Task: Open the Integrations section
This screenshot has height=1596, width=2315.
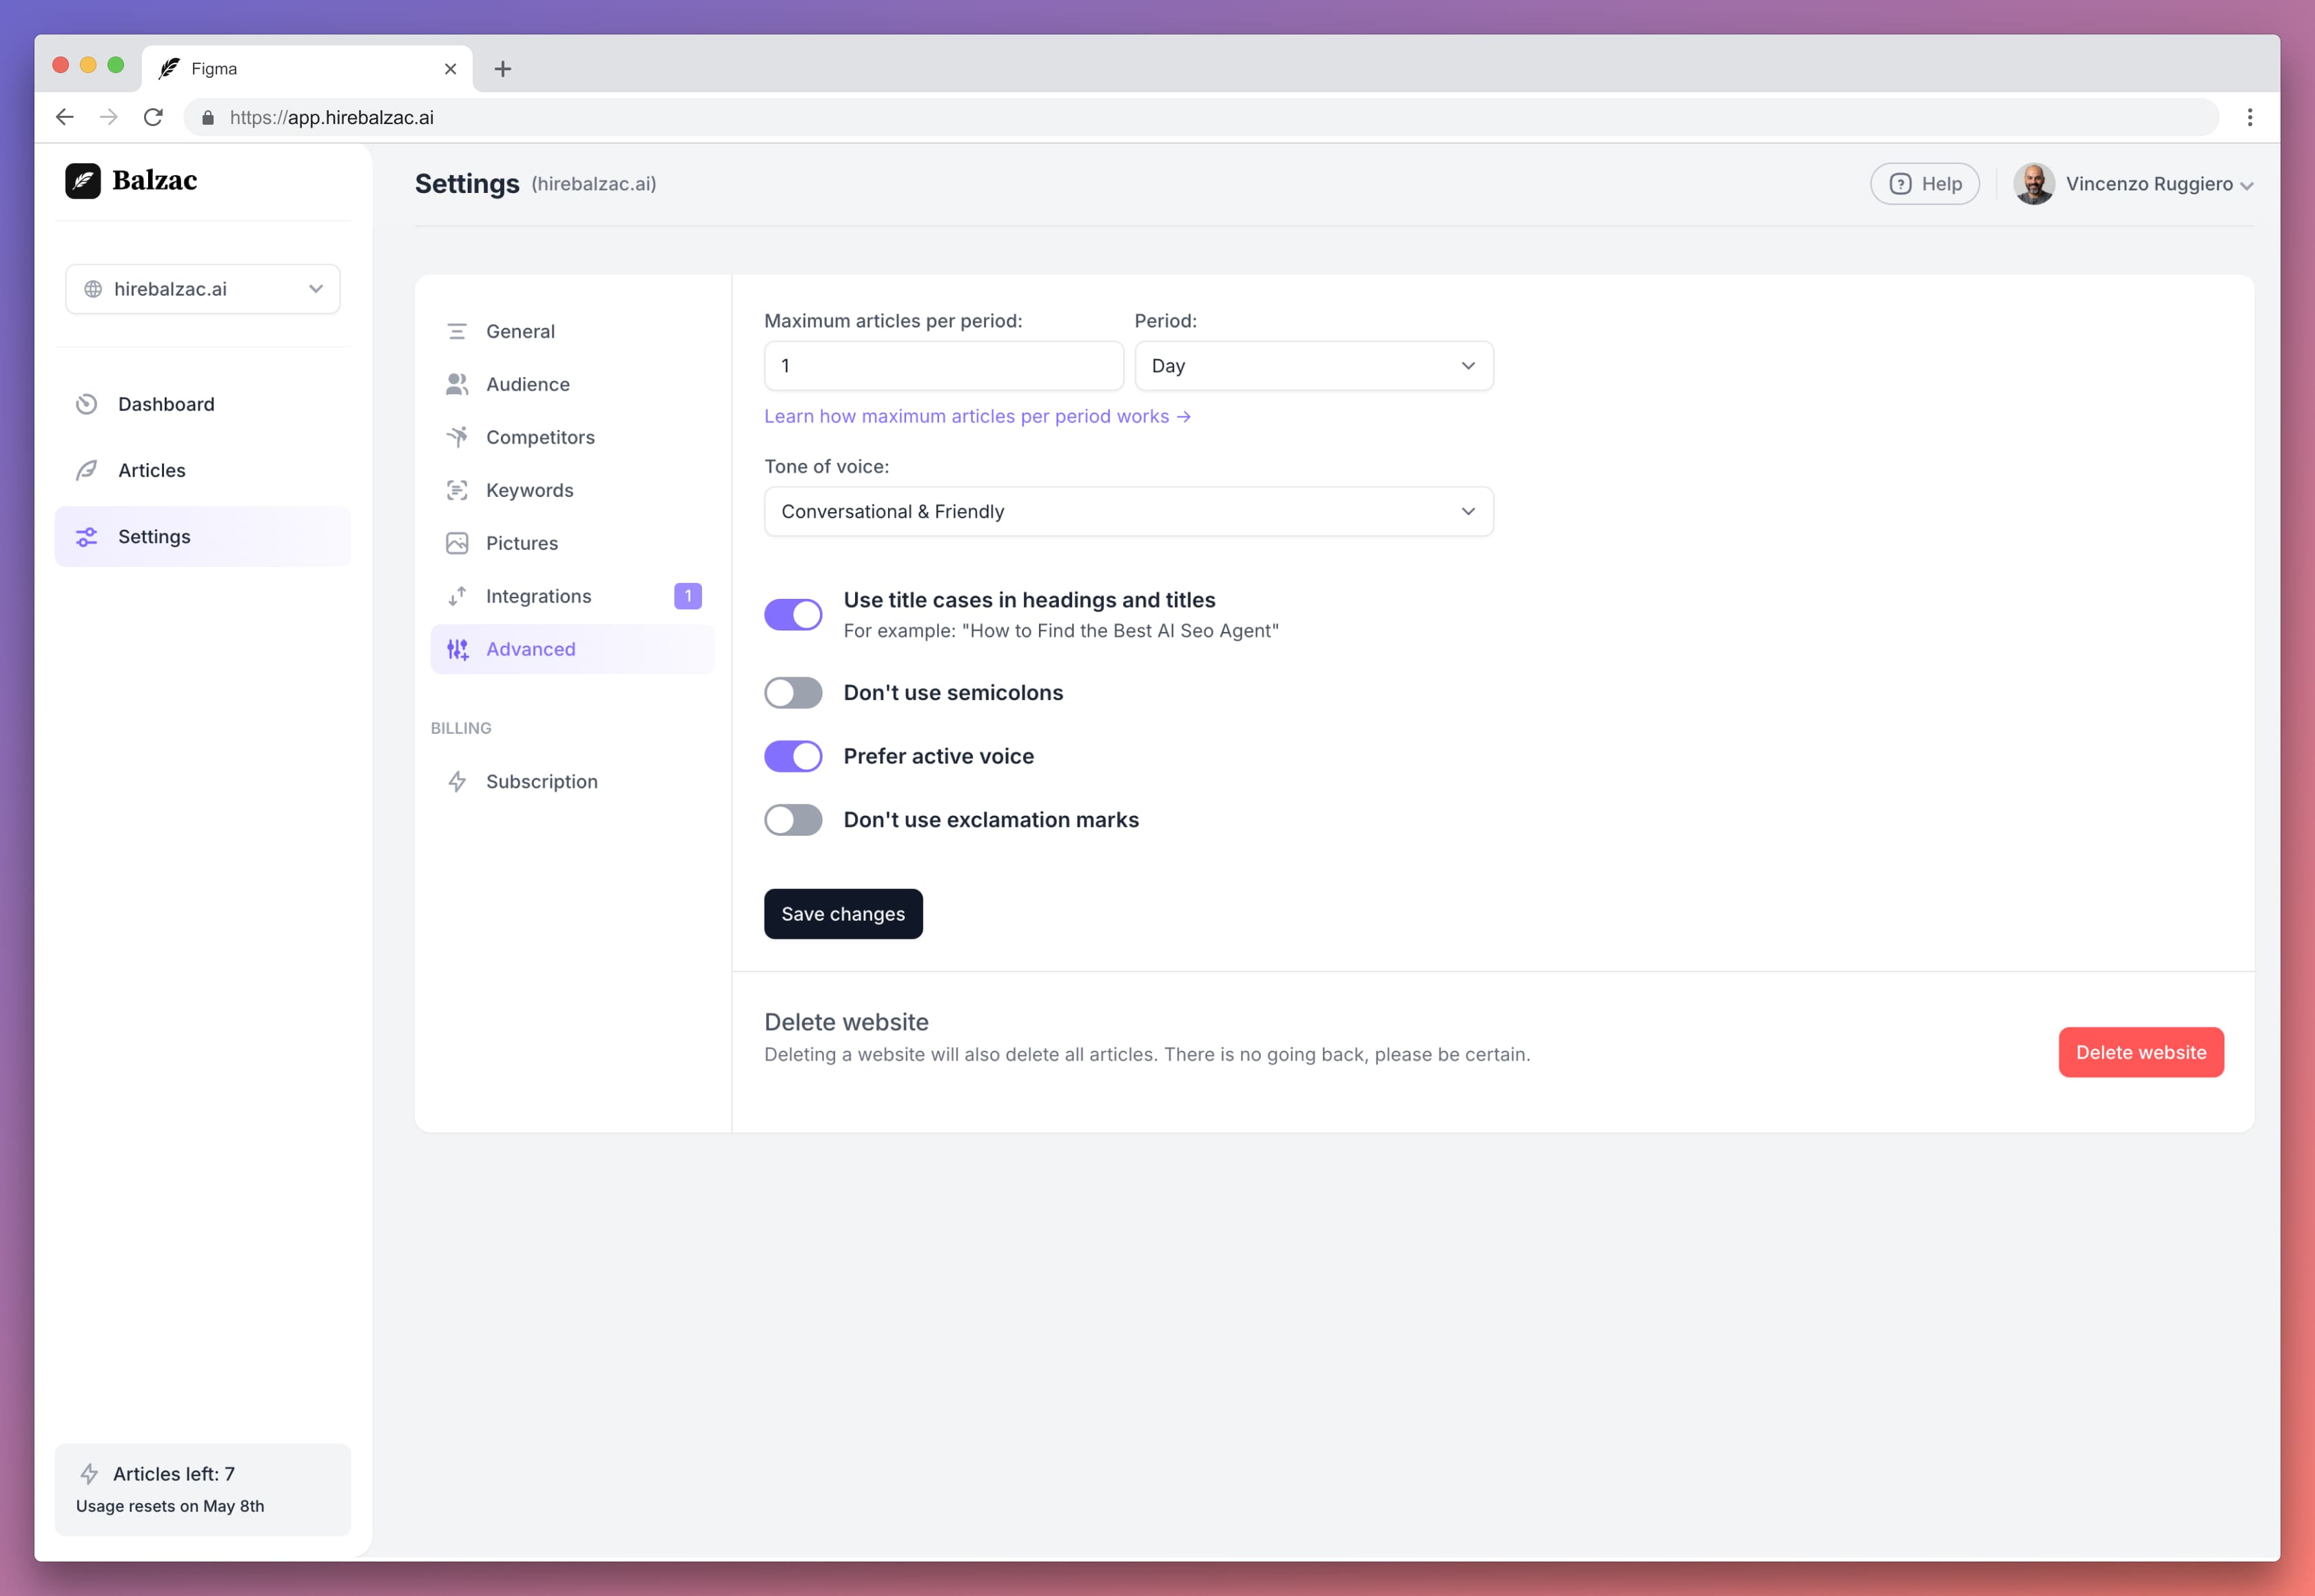Action: (x=539, y=596)
